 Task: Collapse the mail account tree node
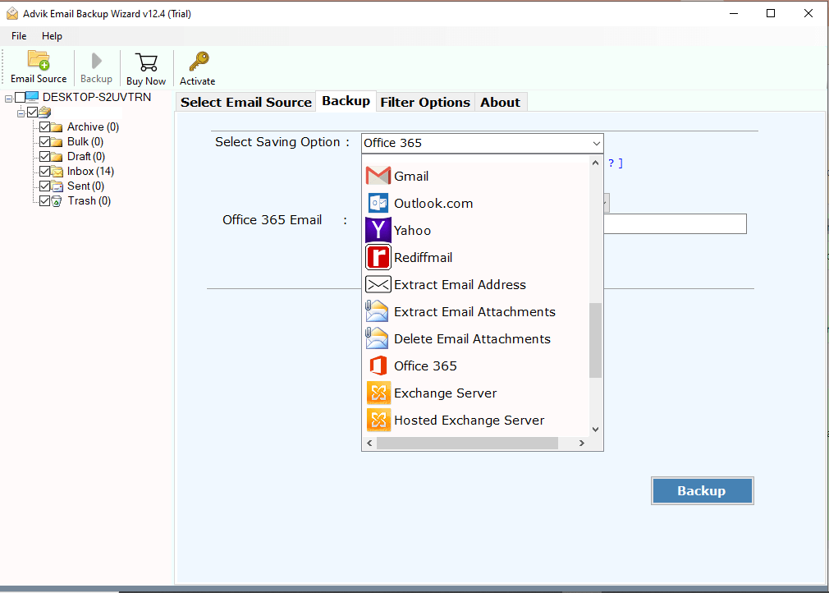point(21,113)
